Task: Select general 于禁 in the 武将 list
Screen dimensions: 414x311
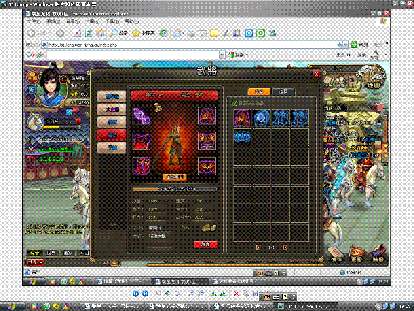Action: click(x=112, y=147)
